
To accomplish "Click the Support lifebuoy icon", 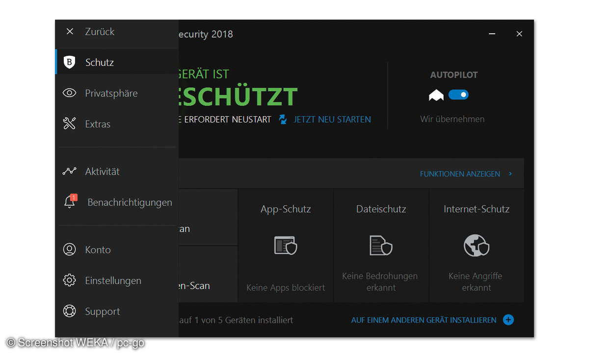I will (70, 311).
